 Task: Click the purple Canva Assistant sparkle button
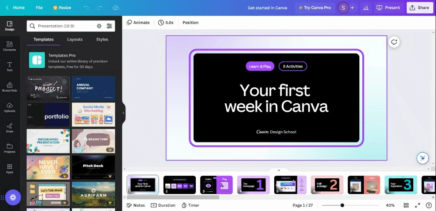click(13, 197)
